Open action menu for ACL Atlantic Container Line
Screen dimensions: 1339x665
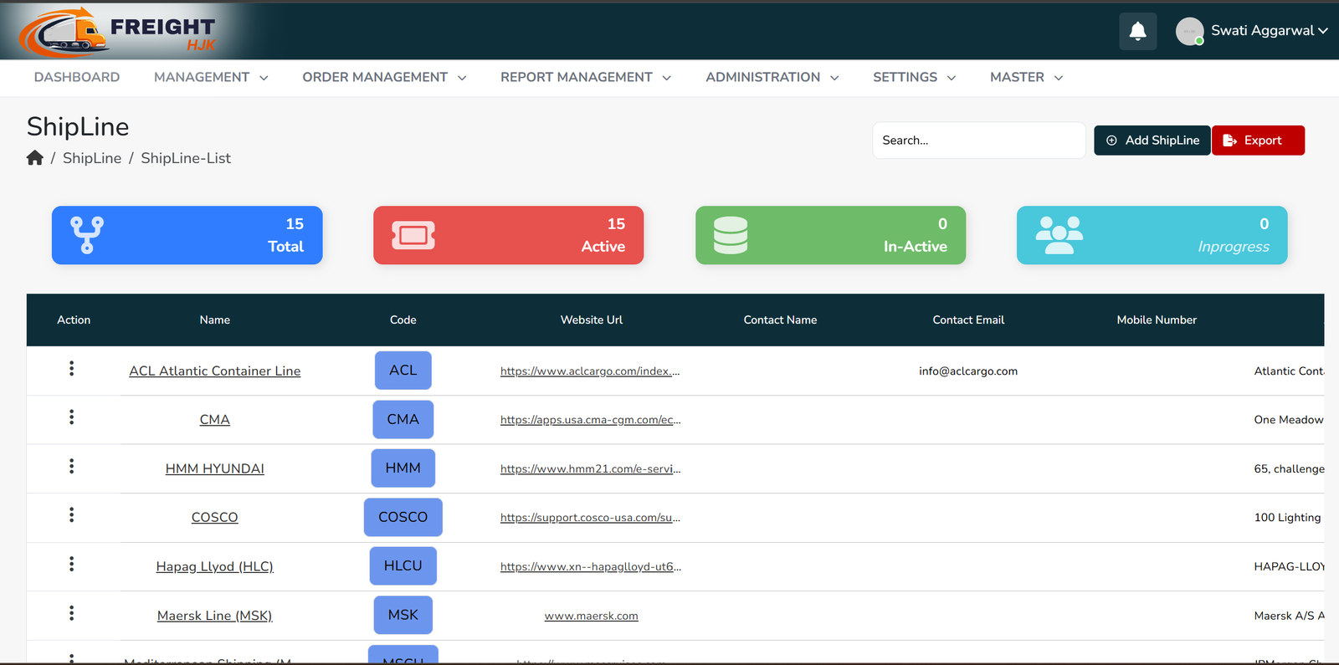[72, 369]
